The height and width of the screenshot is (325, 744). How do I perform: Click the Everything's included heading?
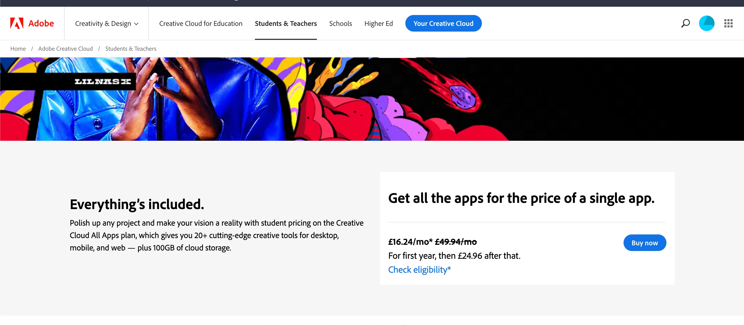(137, 204)
